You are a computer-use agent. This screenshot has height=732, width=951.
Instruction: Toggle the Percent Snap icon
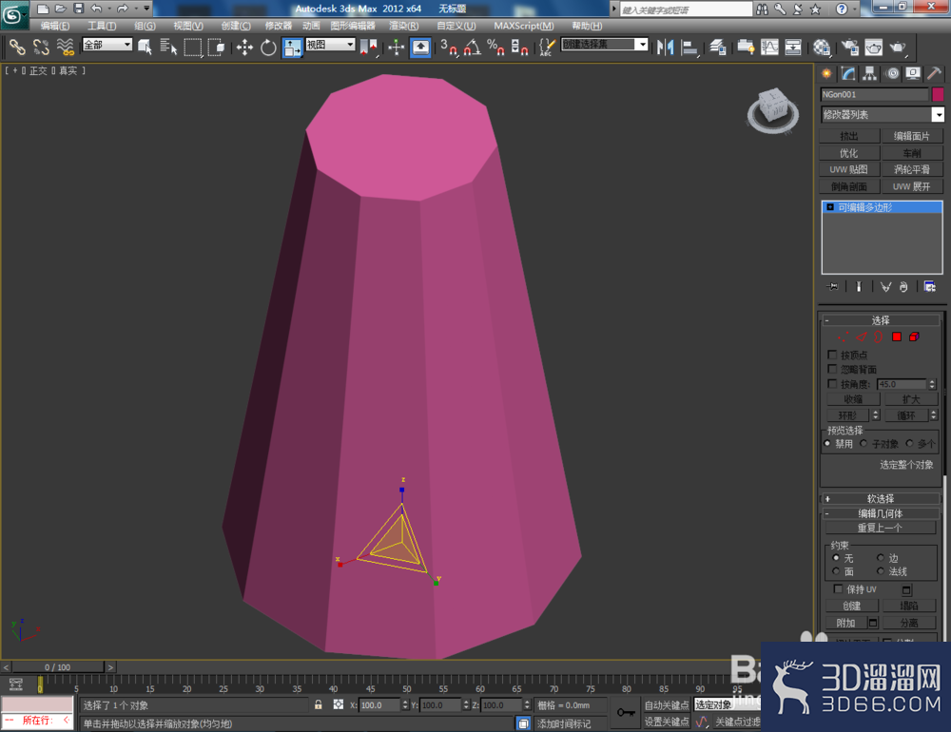pos(495,47)
